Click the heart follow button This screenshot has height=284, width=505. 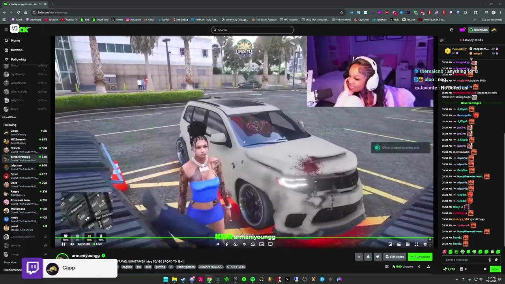[x=378, y=257]
